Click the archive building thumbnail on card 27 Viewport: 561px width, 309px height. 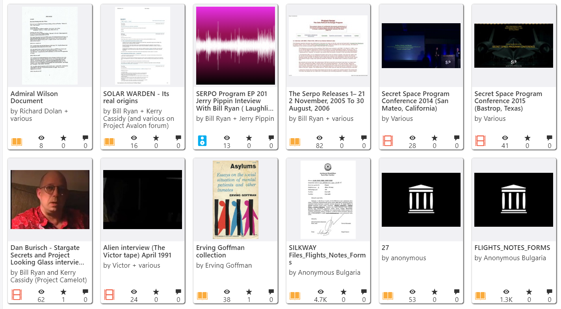[x=421, y=199]
